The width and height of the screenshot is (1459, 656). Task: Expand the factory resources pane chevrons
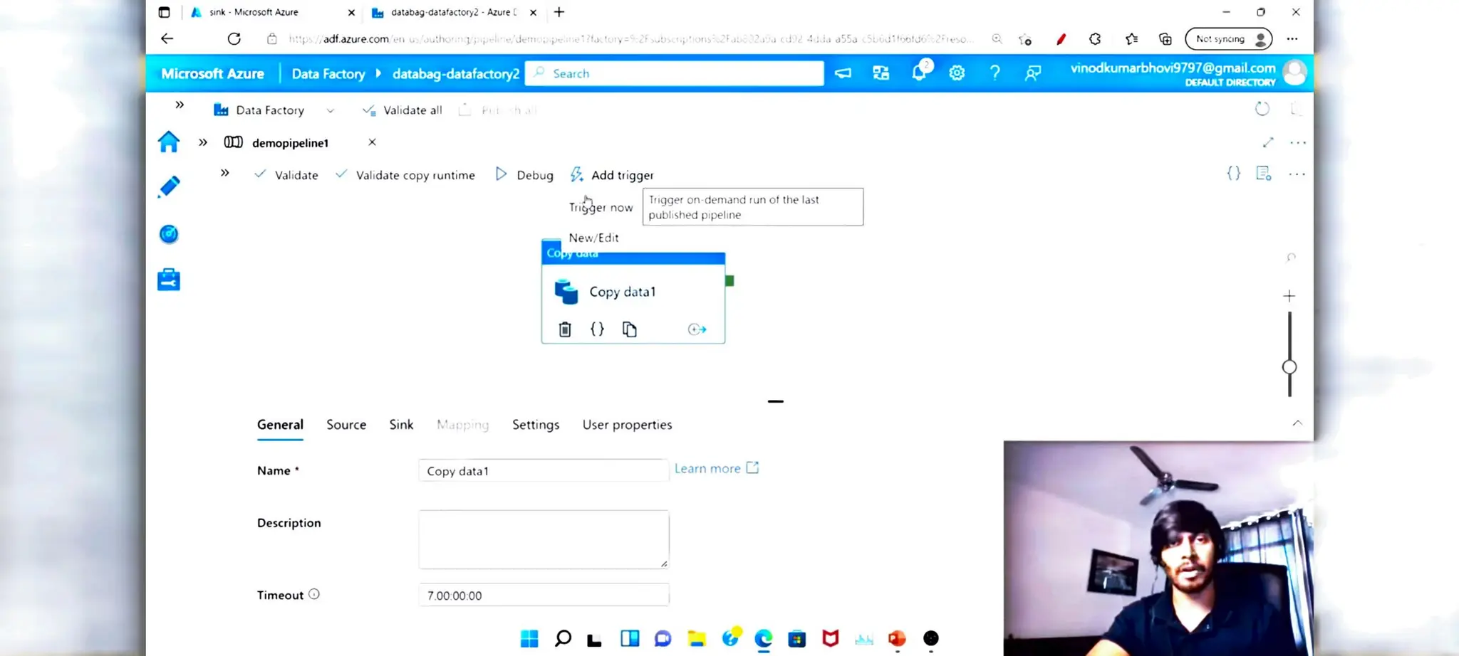(x=203, y=142)
